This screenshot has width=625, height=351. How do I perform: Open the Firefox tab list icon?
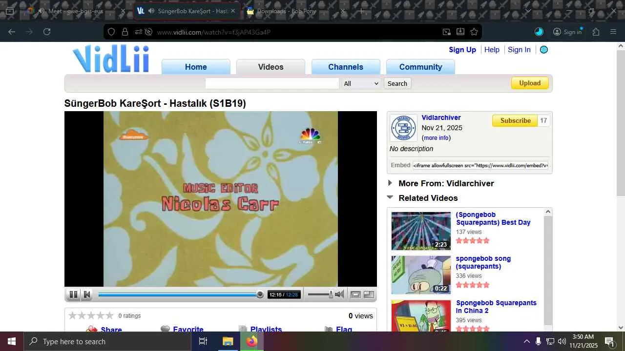(x=10, y=11)
